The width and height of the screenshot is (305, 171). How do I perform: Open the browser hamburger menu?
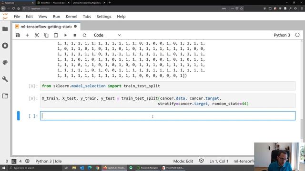(302, 9)
